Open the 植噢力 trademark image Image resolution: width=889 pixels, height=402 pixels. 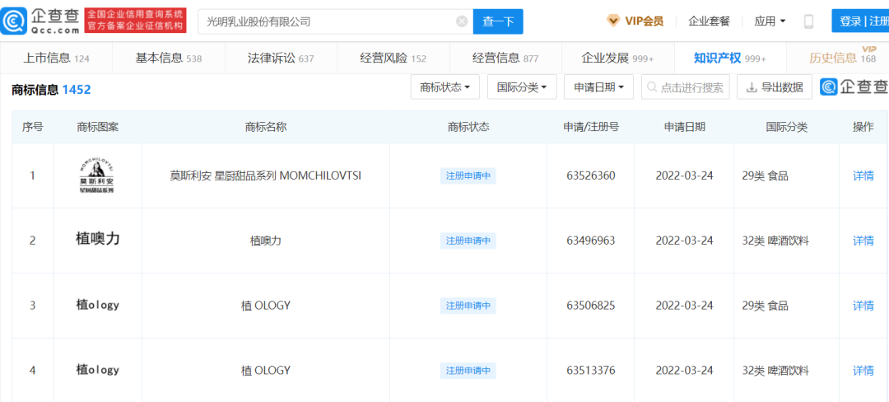(x=97, y=239)
